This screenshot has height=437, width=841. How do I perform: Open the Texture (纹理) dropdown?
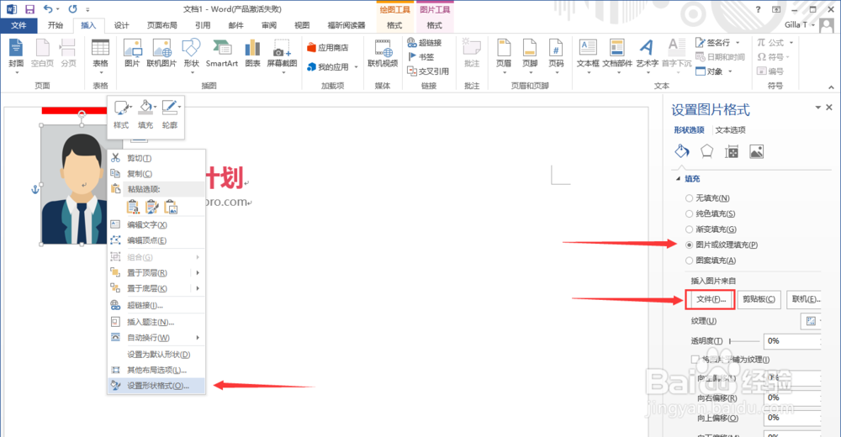pos(811,321)
